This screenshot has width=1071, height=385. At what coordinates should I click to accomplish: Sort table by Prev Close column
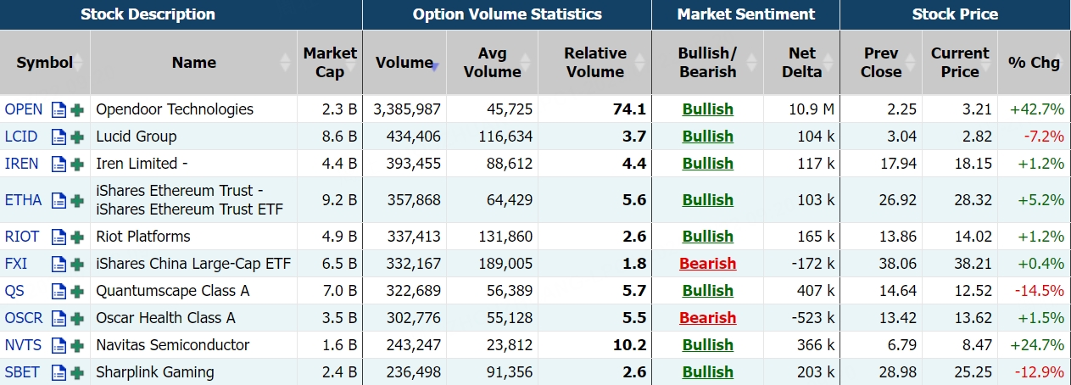881,63
